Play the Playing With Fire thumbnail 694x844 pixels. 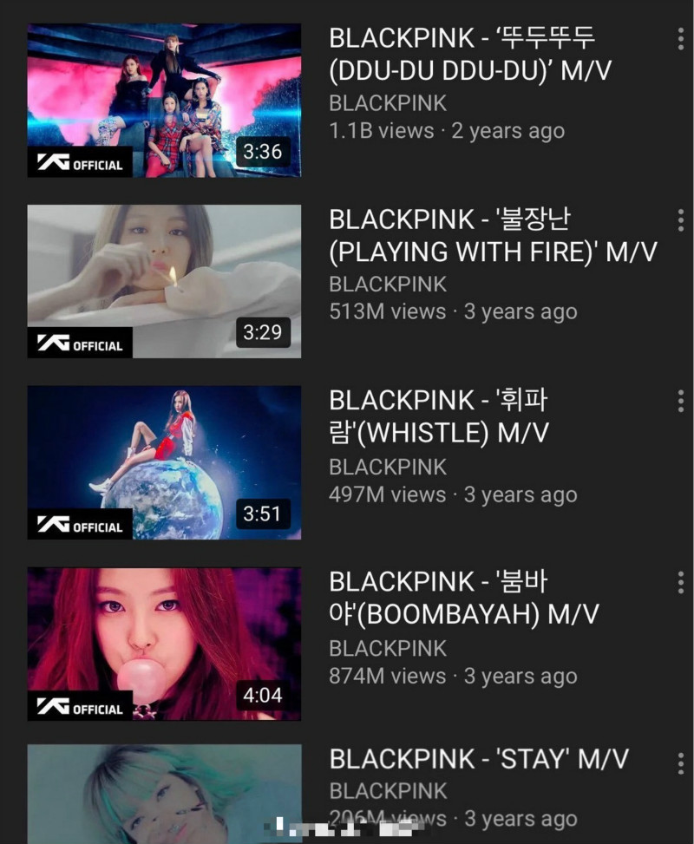[164, 282]
